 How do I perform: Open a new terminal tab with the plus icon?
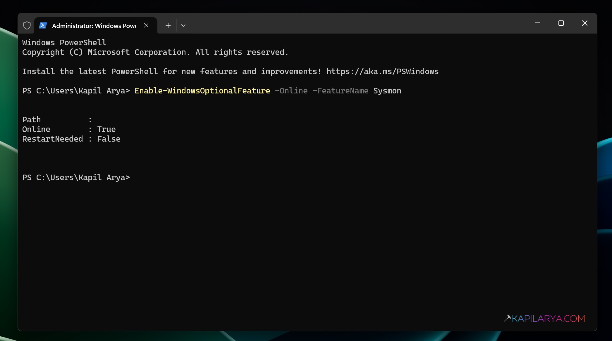pos(168,25)
